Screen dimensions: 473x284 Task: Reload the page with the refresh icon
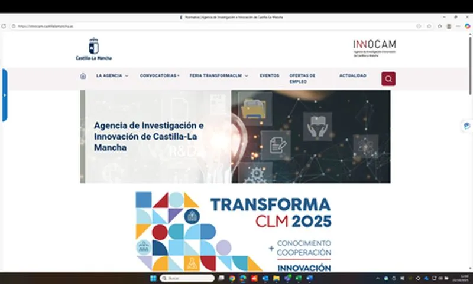tap(4, 26)
